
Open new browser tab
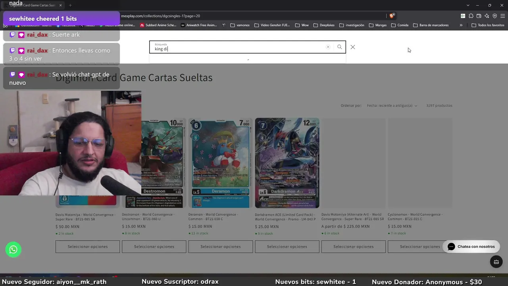[70, 5]
